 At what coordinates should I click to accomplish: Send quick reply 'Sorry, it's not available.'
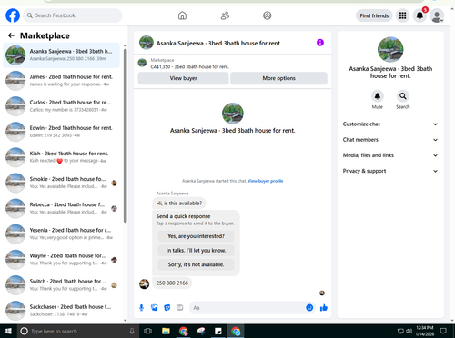tap(196, 264)
